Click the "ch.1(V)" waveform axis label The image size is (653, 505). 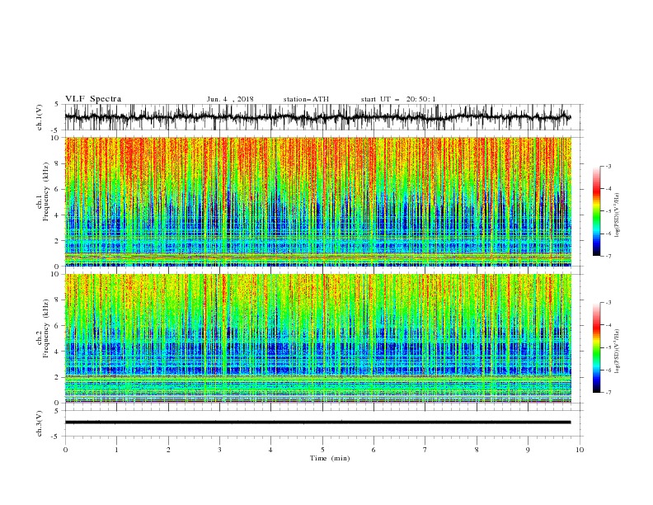[x=40, y=117]
